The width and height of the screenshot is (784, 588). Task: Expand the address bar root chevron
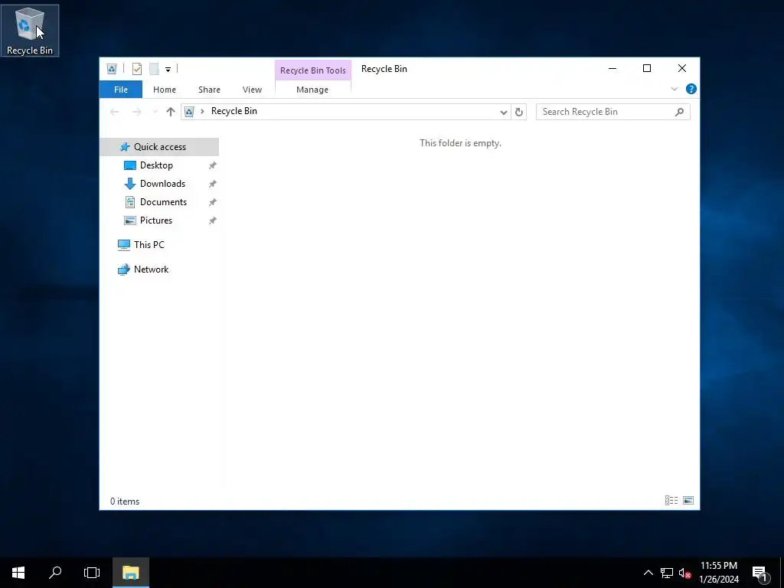(x=202, y=111)
